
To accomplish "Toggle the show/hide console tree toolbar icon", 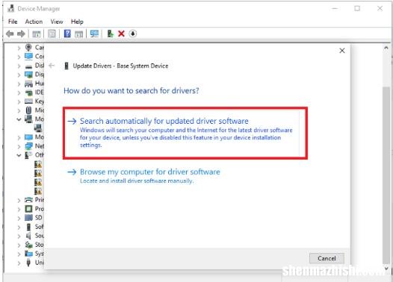I will (37, 34).
